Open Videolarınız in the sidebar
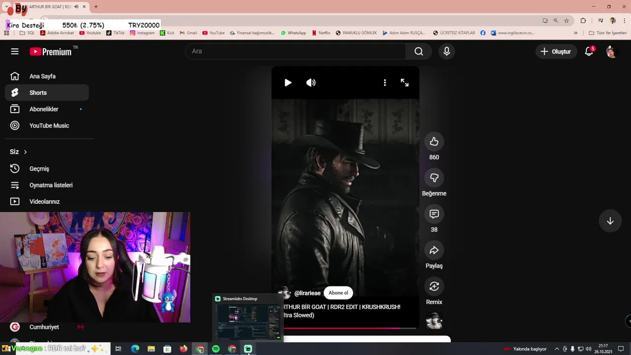631x355 pixels. pos(47,201)
